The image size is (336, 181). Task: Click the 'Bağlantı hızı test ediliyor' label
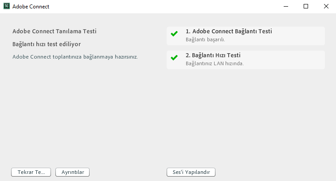[47, 44]
